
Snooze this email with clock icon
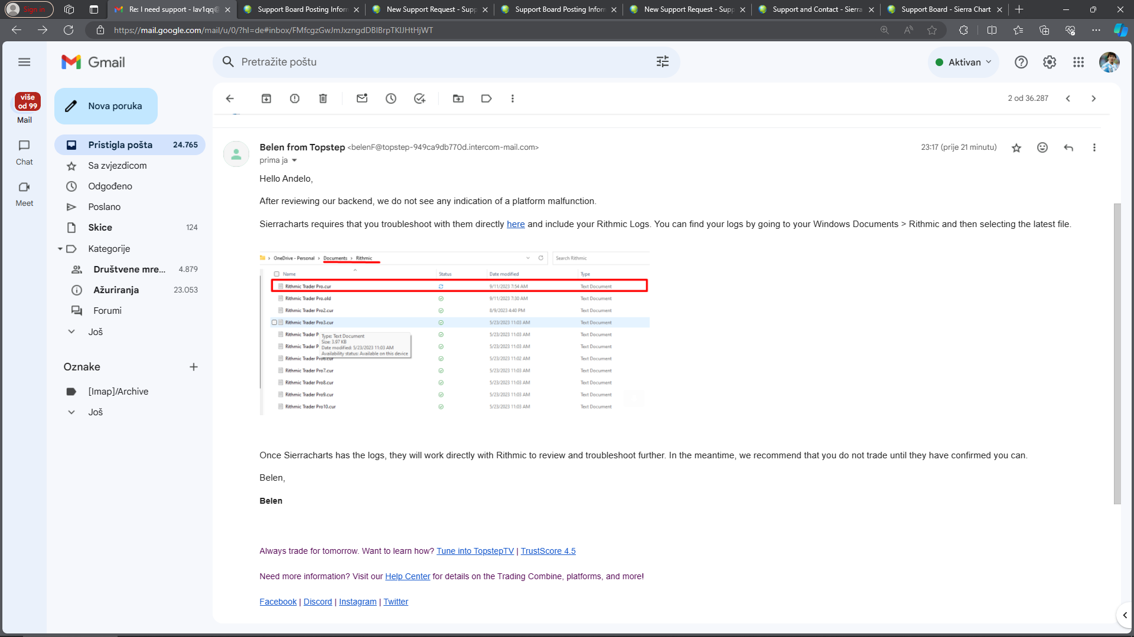coord(391,98)
